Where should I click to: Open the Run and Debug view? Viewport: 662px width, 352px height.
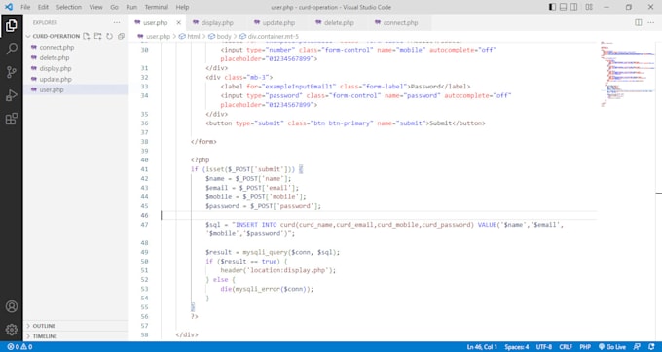[x=12, y=95]
